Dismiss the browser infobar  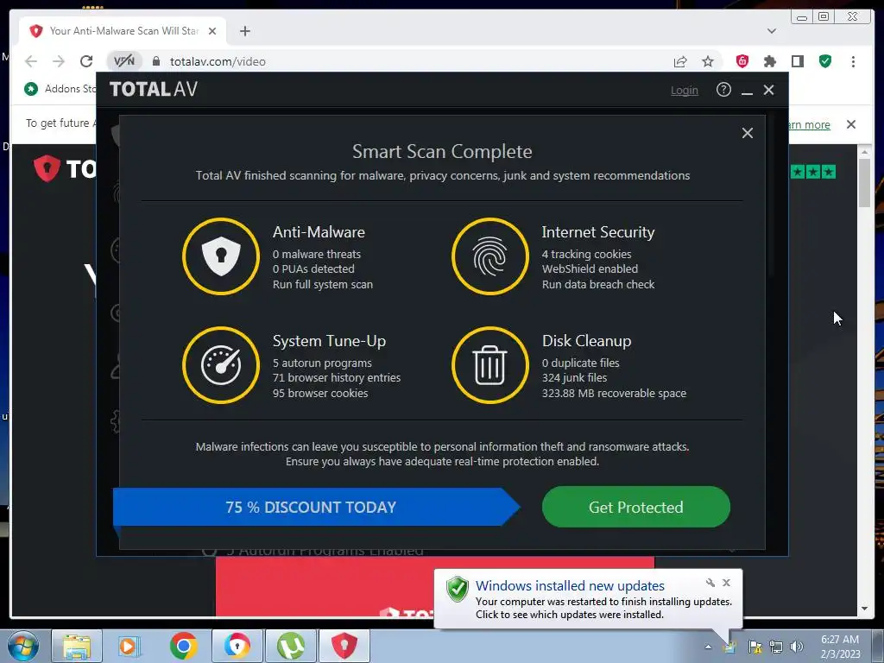click(x=851, y=124)
